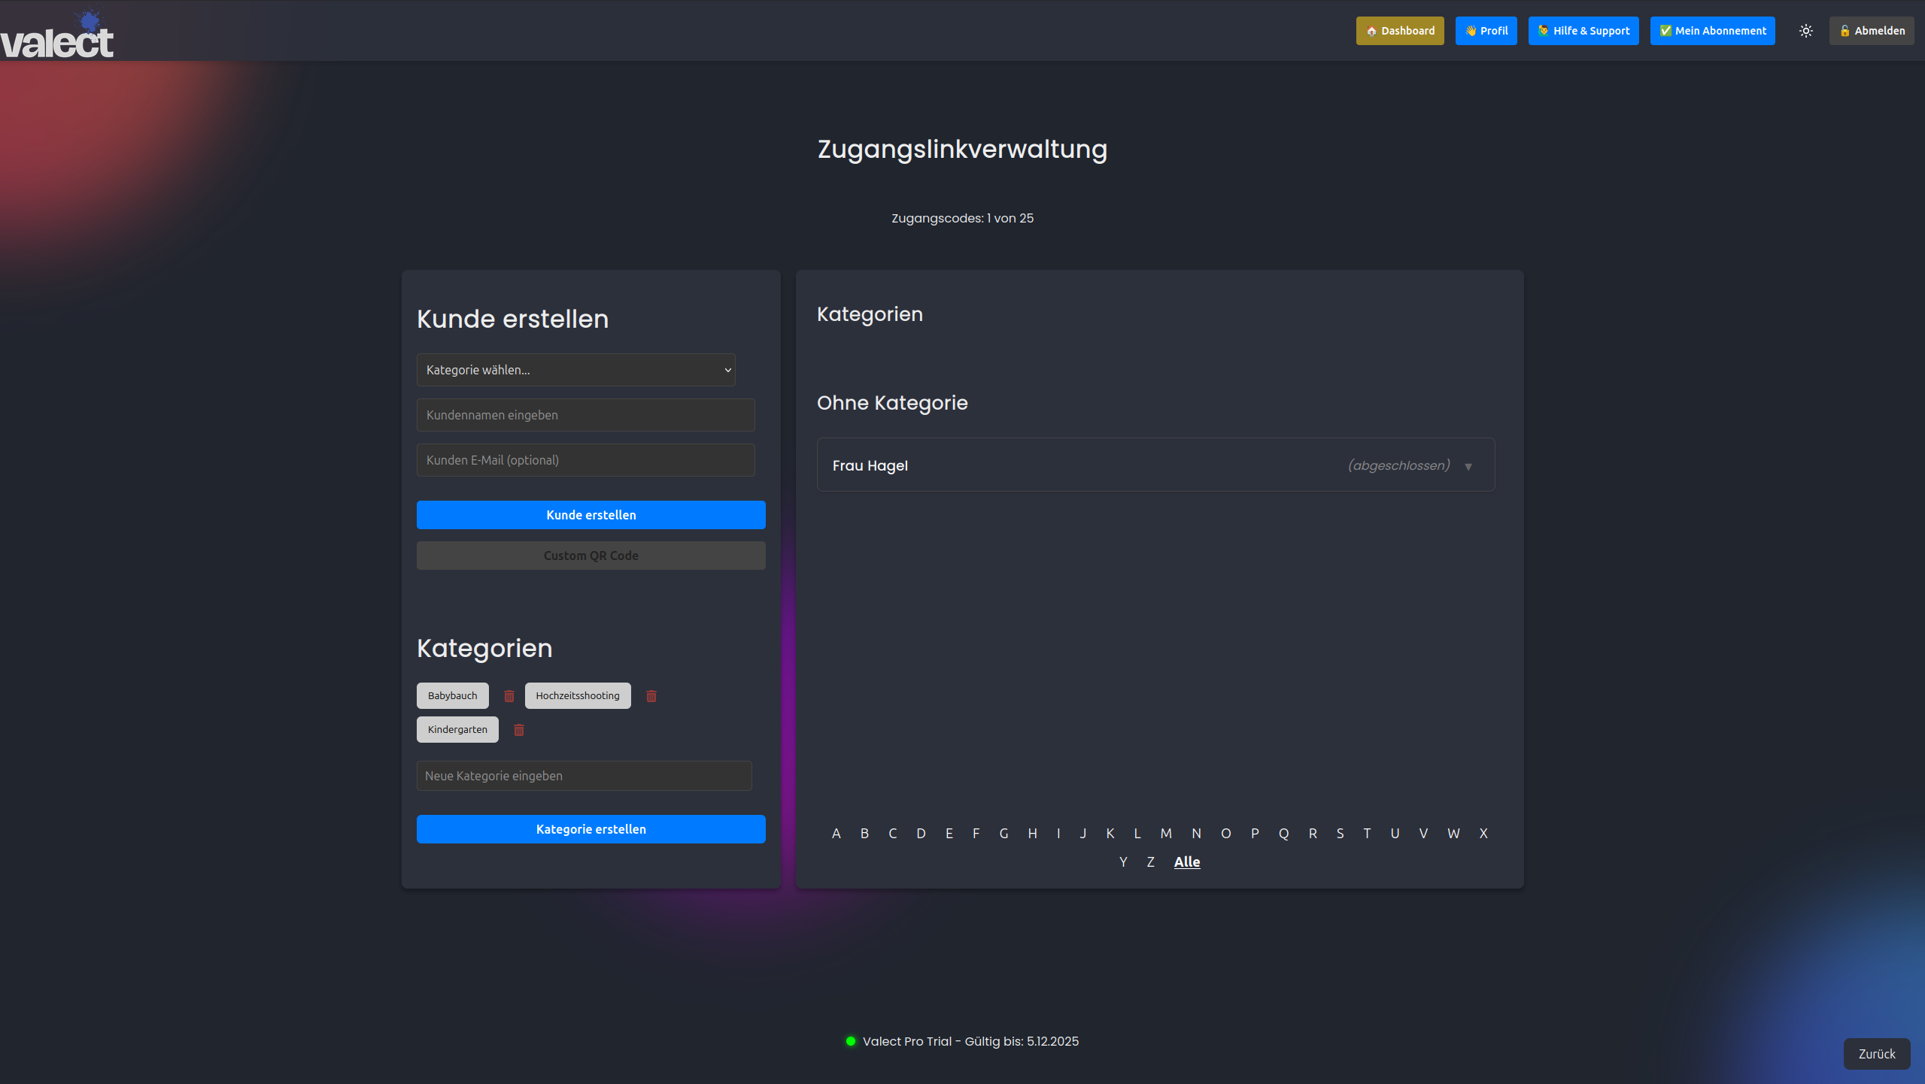Image resolution: width=1925 pixels, height=1084 pixels.
Task: Log out with the Abmelden button
Action: pos(1871,30)
